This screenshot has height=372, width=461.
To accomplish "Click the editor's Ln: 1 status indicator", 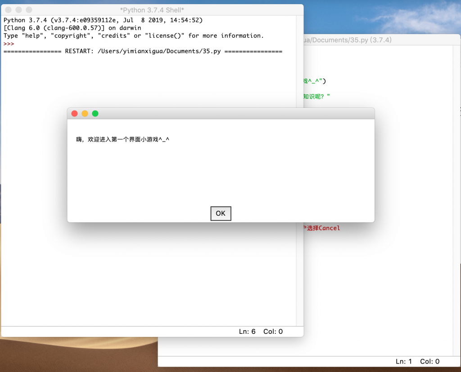I will pos(404,361).
